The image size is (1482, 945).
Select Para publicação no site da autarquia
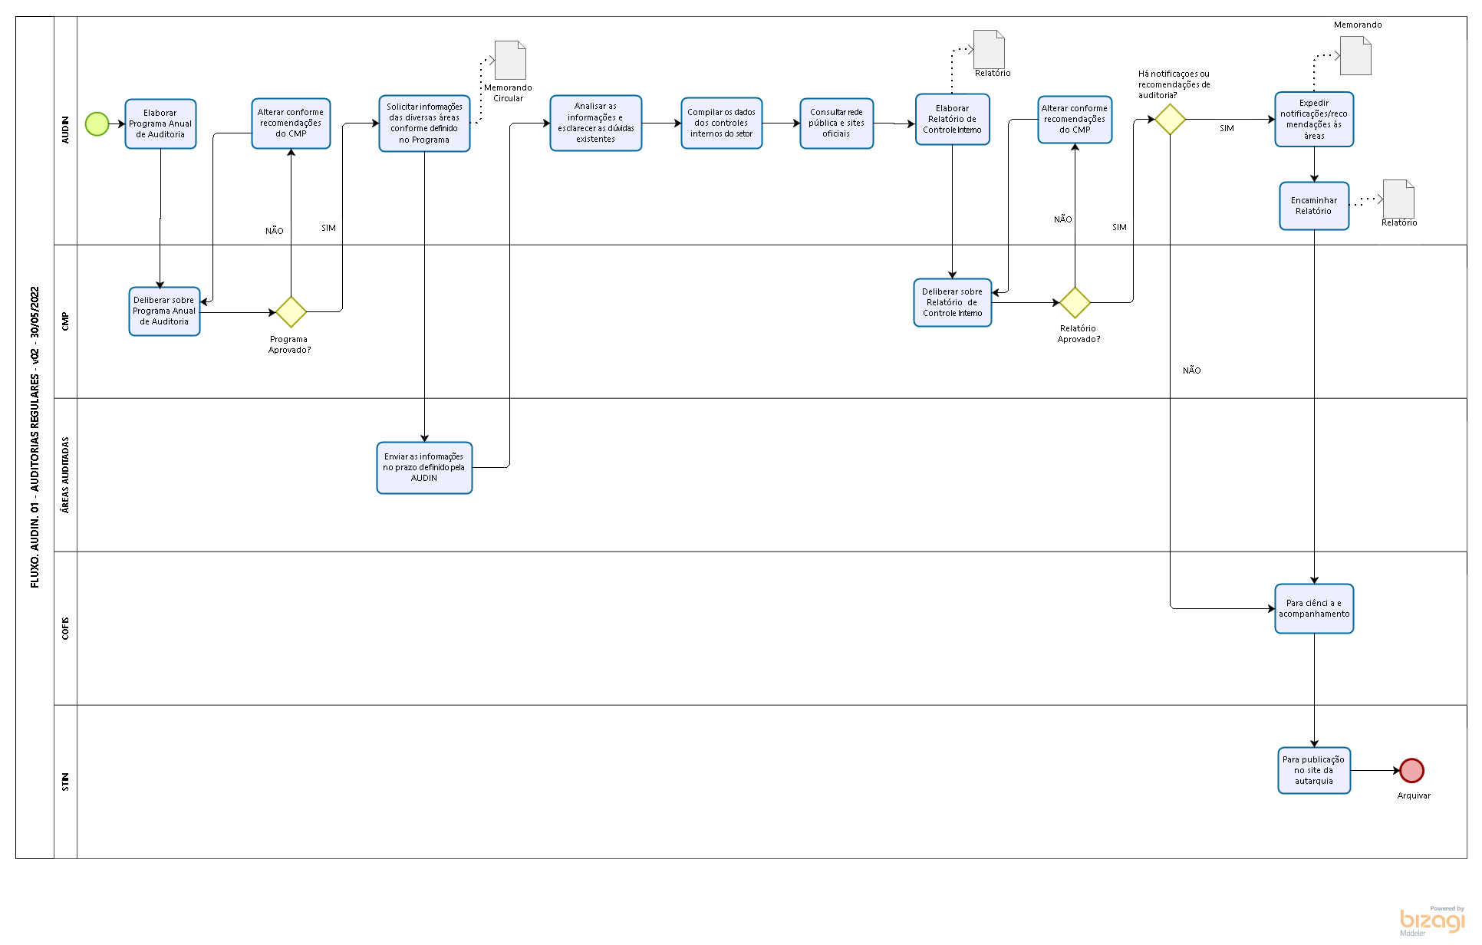point(1313,770)
